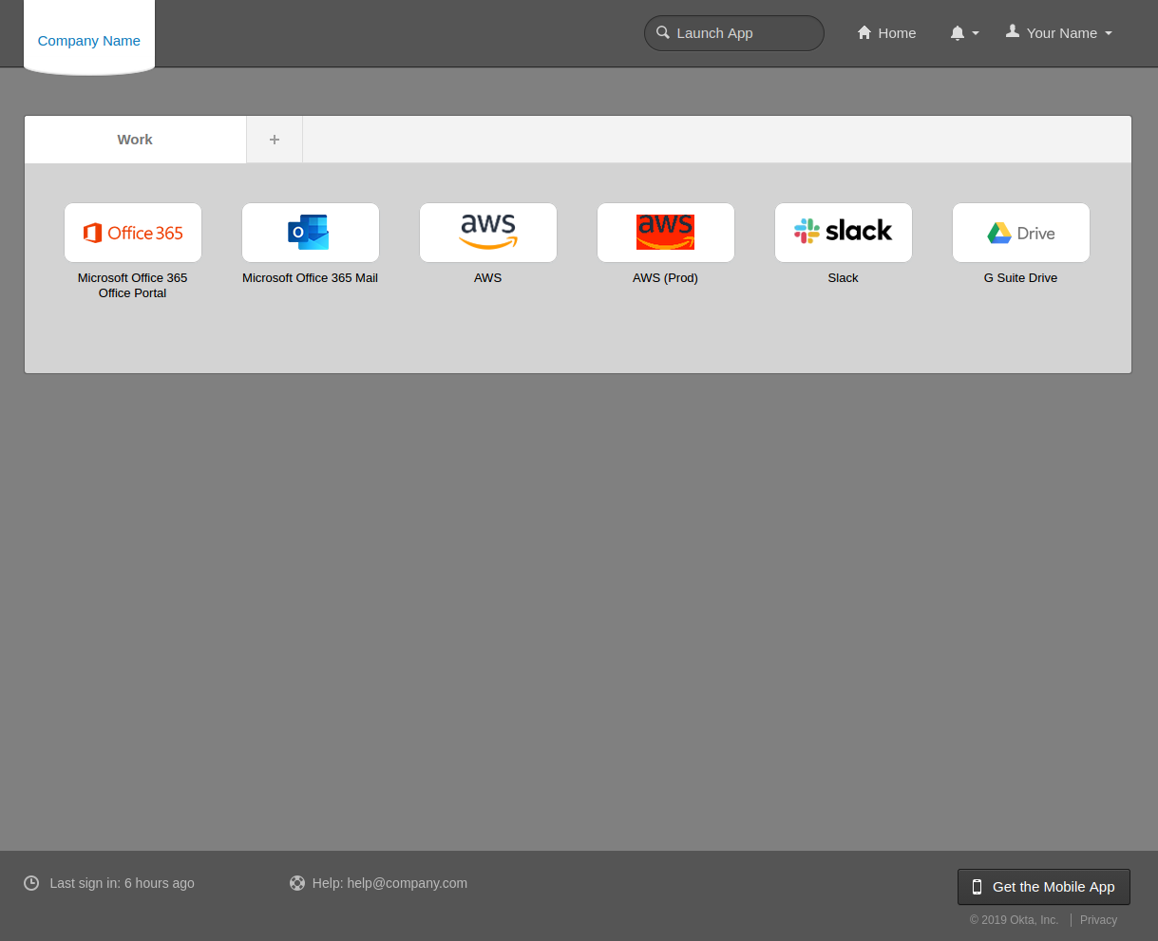Click the 'AWS (Prod)' label text
Screen dimensions: 1158x941
click(666, 278)
